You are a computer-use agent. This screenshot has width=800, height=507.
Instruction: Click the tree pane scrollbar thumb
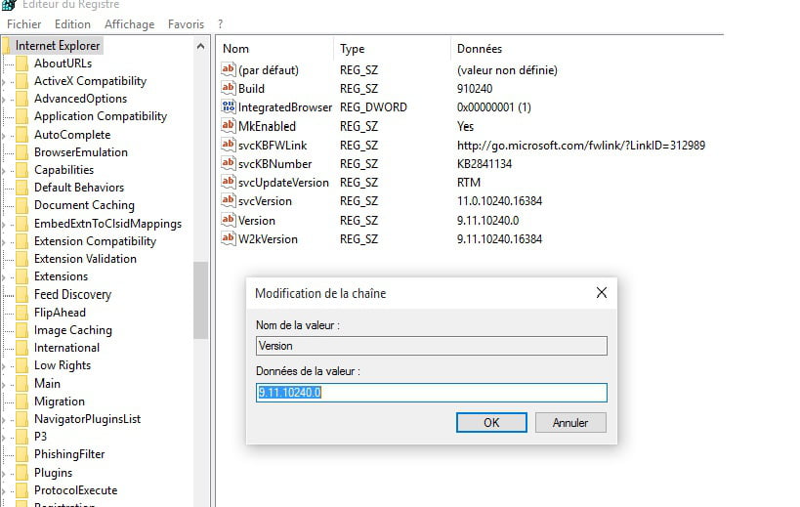[200, 301]
